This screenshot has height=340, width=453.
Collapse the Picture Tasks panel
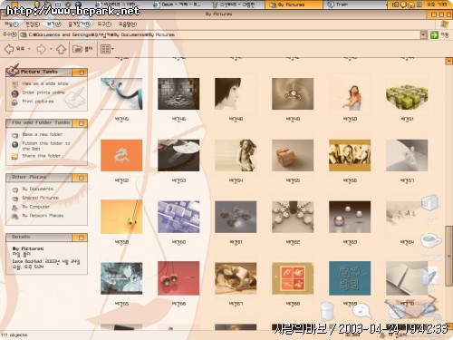coord(82,73)
